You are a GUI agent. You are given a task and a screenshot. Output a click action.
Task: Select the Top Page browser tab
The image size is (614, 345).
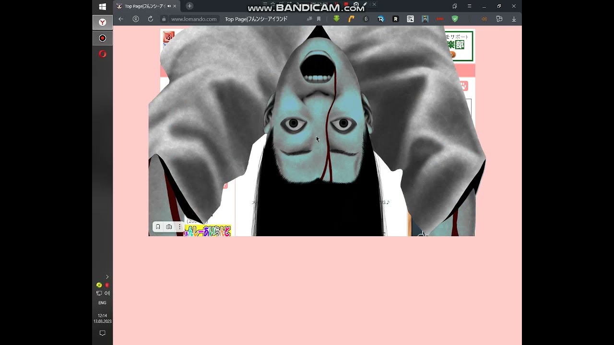(x=146, y=6)
